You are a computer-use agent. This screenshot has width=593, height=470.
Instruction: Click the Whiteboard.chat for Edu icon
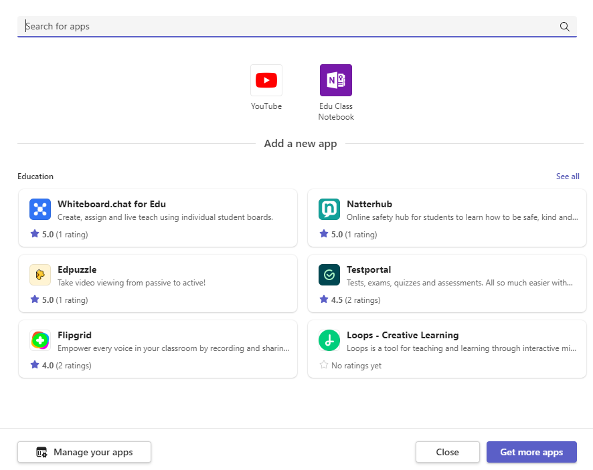(x=40, y=209)
